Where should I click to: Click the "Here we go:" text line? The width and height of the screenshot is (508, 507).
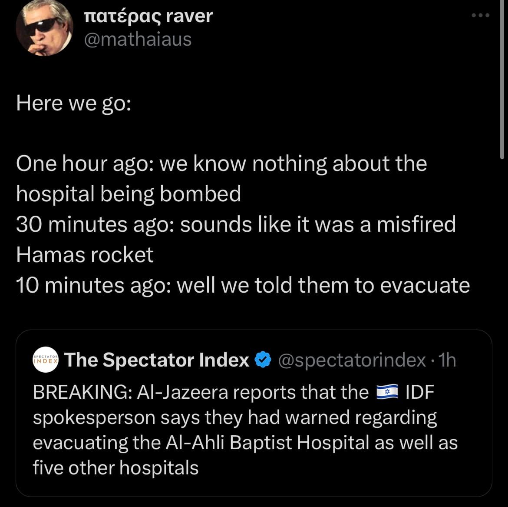point(73,103)
